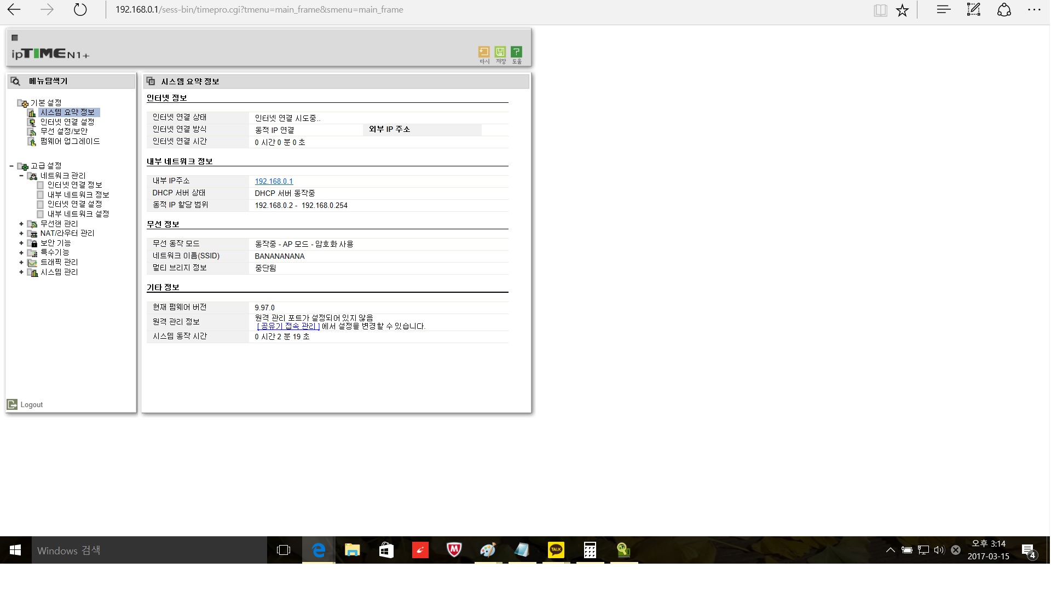This screenshot has width=1051, height=591.
Task: Click the Windows 검색 search box
Action: pos(149,550)
